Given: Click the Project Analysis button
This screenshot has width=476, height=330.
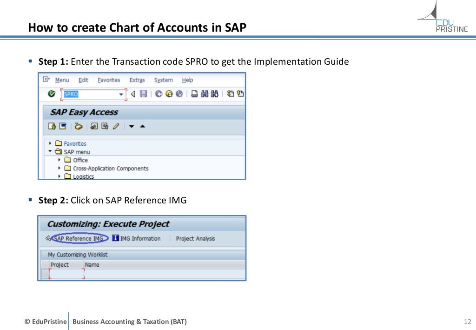Looking at the screenshot, I should coord(195,238).
